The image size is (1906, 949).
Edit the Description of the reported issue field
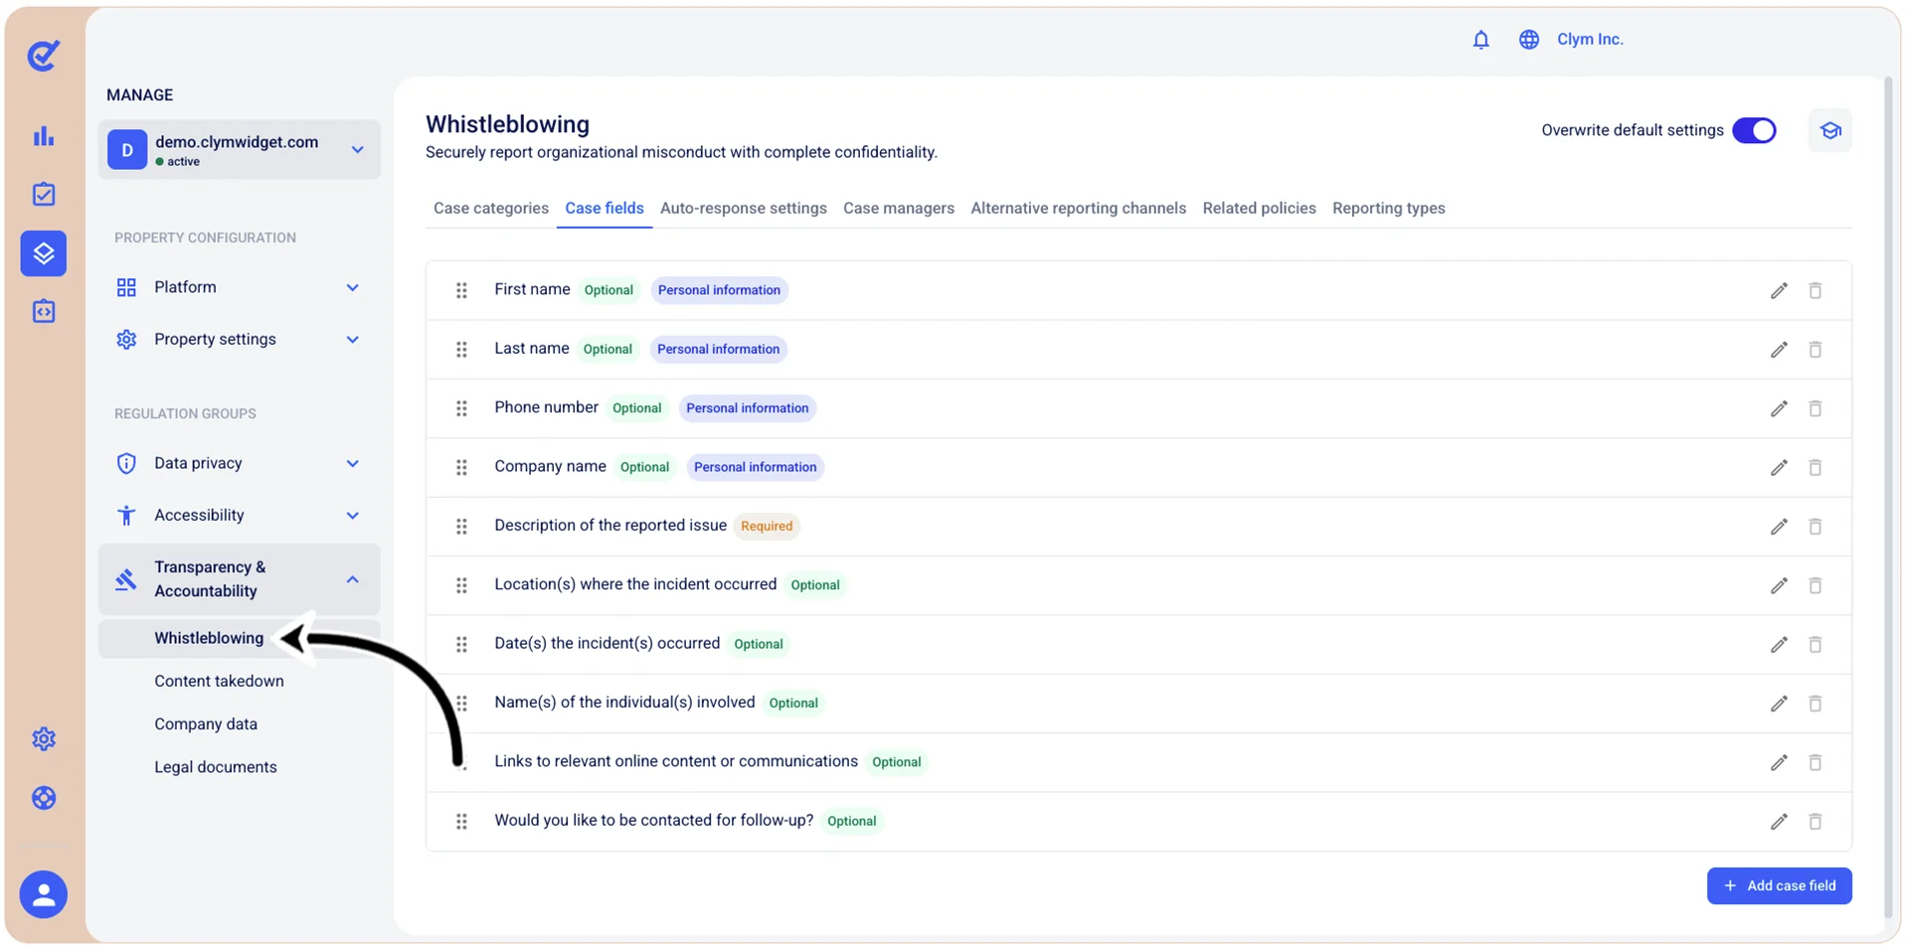pyautogui.click(x=1778, y=527)
